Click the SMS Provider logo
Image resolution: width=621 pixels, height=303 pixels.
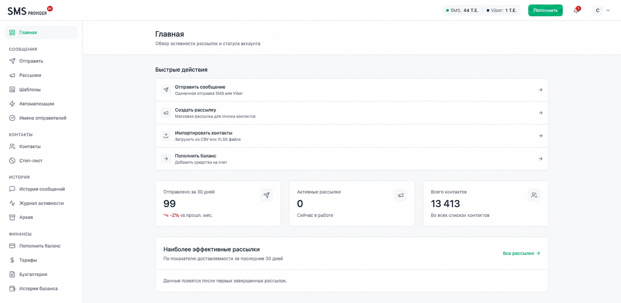pyautogui.click(x=30, y=11)
